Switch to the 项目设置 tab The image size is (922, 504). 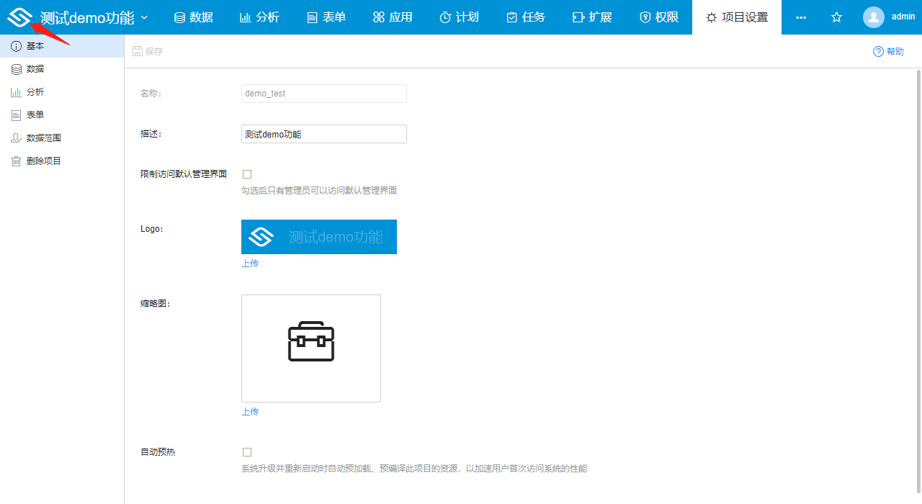click(x=736, y=17)
